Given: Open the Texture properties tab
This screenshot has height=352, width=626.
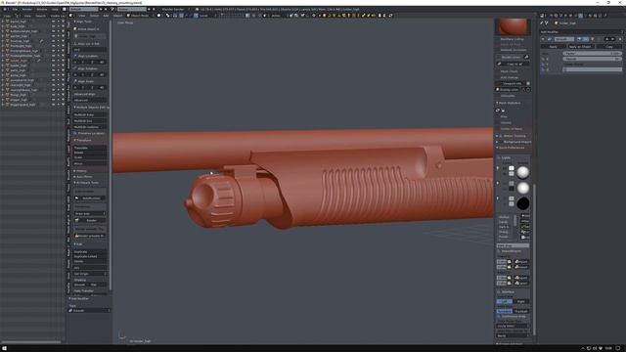Looking at the screenshot, I should pyautogui.click(x=595, y=16).
